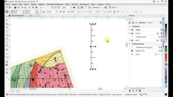Expand the бумага layer

[x=130, y=33]
